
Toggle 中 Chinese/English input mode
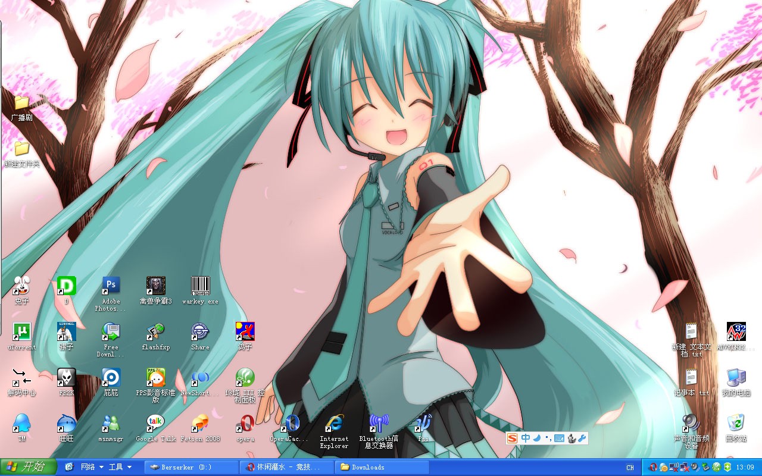(526, 439)
